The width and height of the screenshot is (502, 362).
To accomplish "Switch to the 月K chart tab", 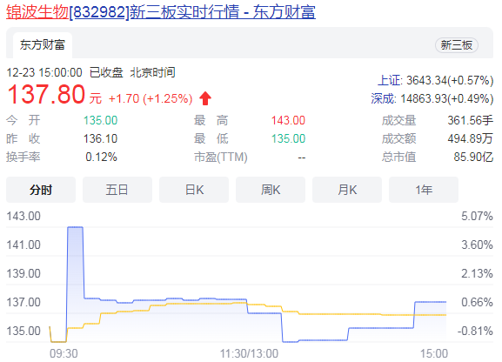I will pyautogui.click(x=347, y=190).
